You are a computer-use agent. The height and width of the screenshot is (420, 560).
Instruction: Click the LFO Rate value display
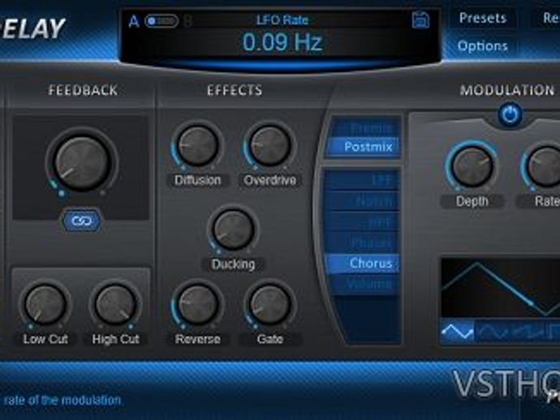coord(282,41)
